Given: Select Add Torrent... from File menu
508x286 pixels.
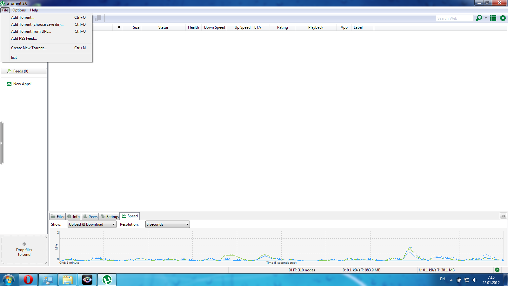Looking at the screenshot, I should coord(46,17).
